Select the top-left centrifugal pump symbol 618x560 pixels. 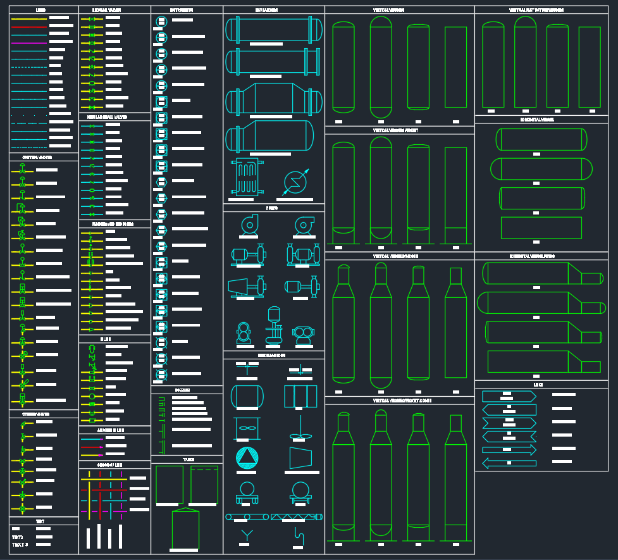(247, 225)
